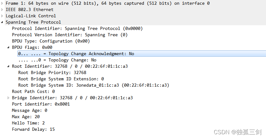Expand the Bridge Identifier subtree
This screenshot has height=138, width=266.
9,98
